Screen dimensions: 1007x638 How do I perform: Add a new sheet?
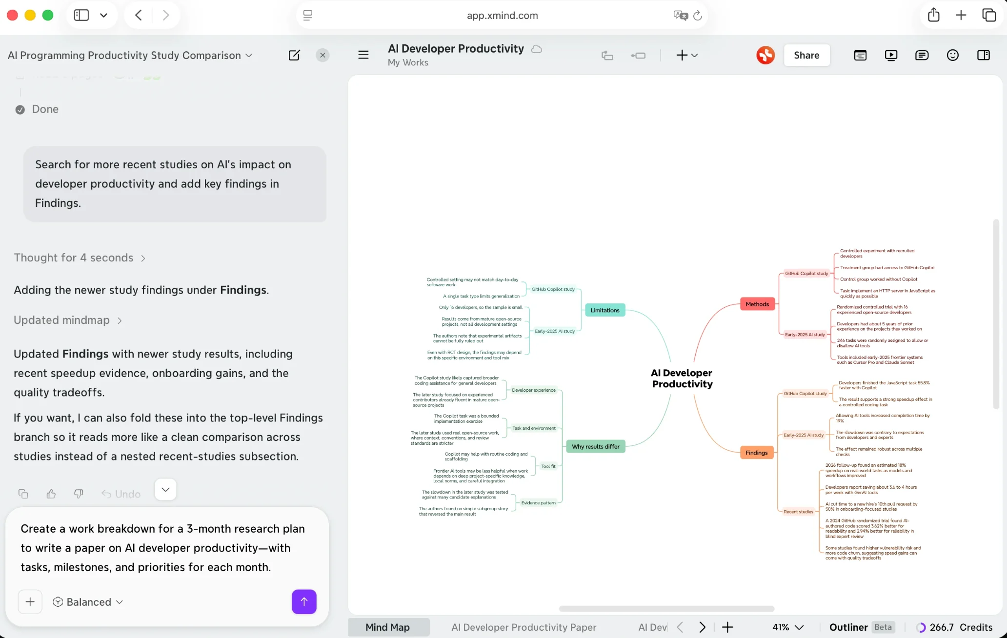pos(727,627)
